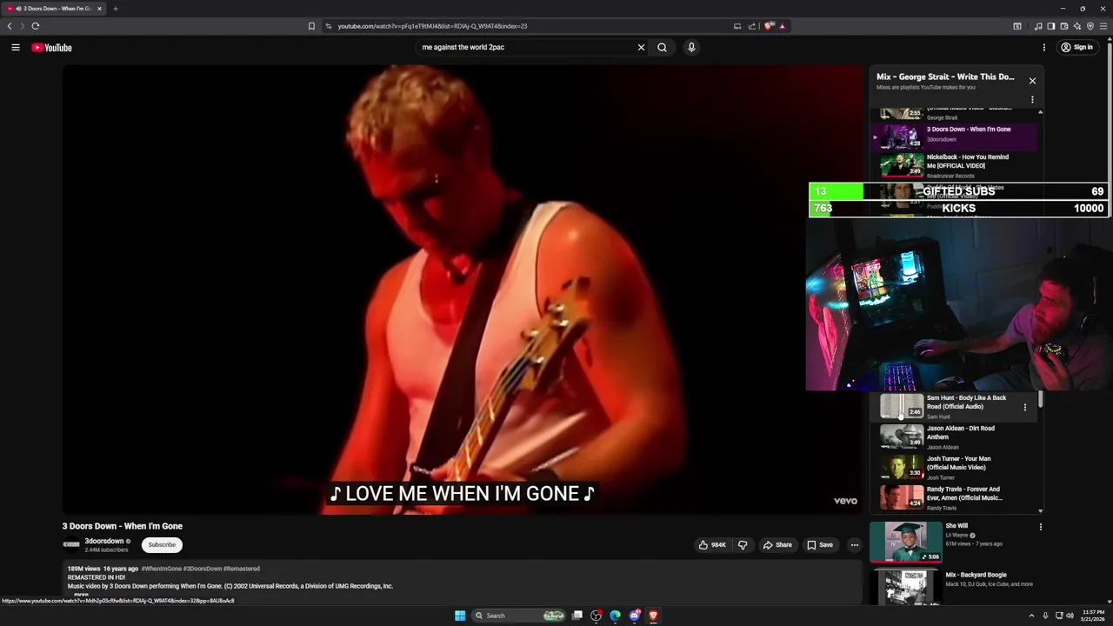Open OBS Studio from taskbar
The height and width of the screenshot is (626, 1113).
596,616
